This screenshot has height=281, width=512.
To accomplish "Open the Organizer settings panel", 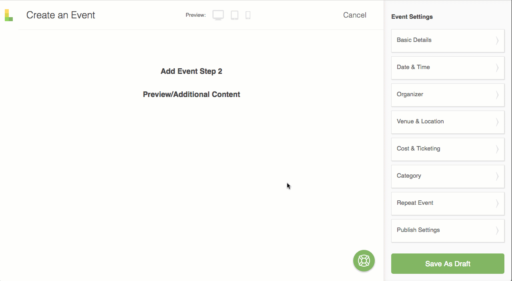I will click(448, 95).
